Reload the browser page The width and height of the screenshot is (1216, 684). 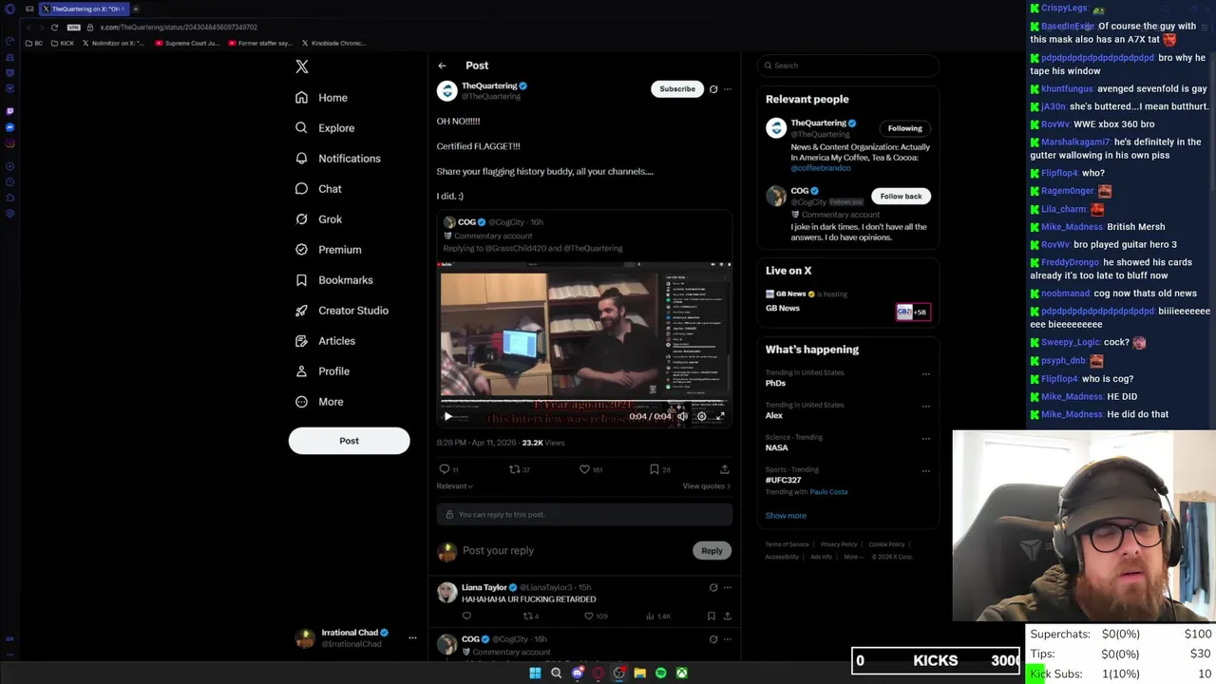click(54, 28)
